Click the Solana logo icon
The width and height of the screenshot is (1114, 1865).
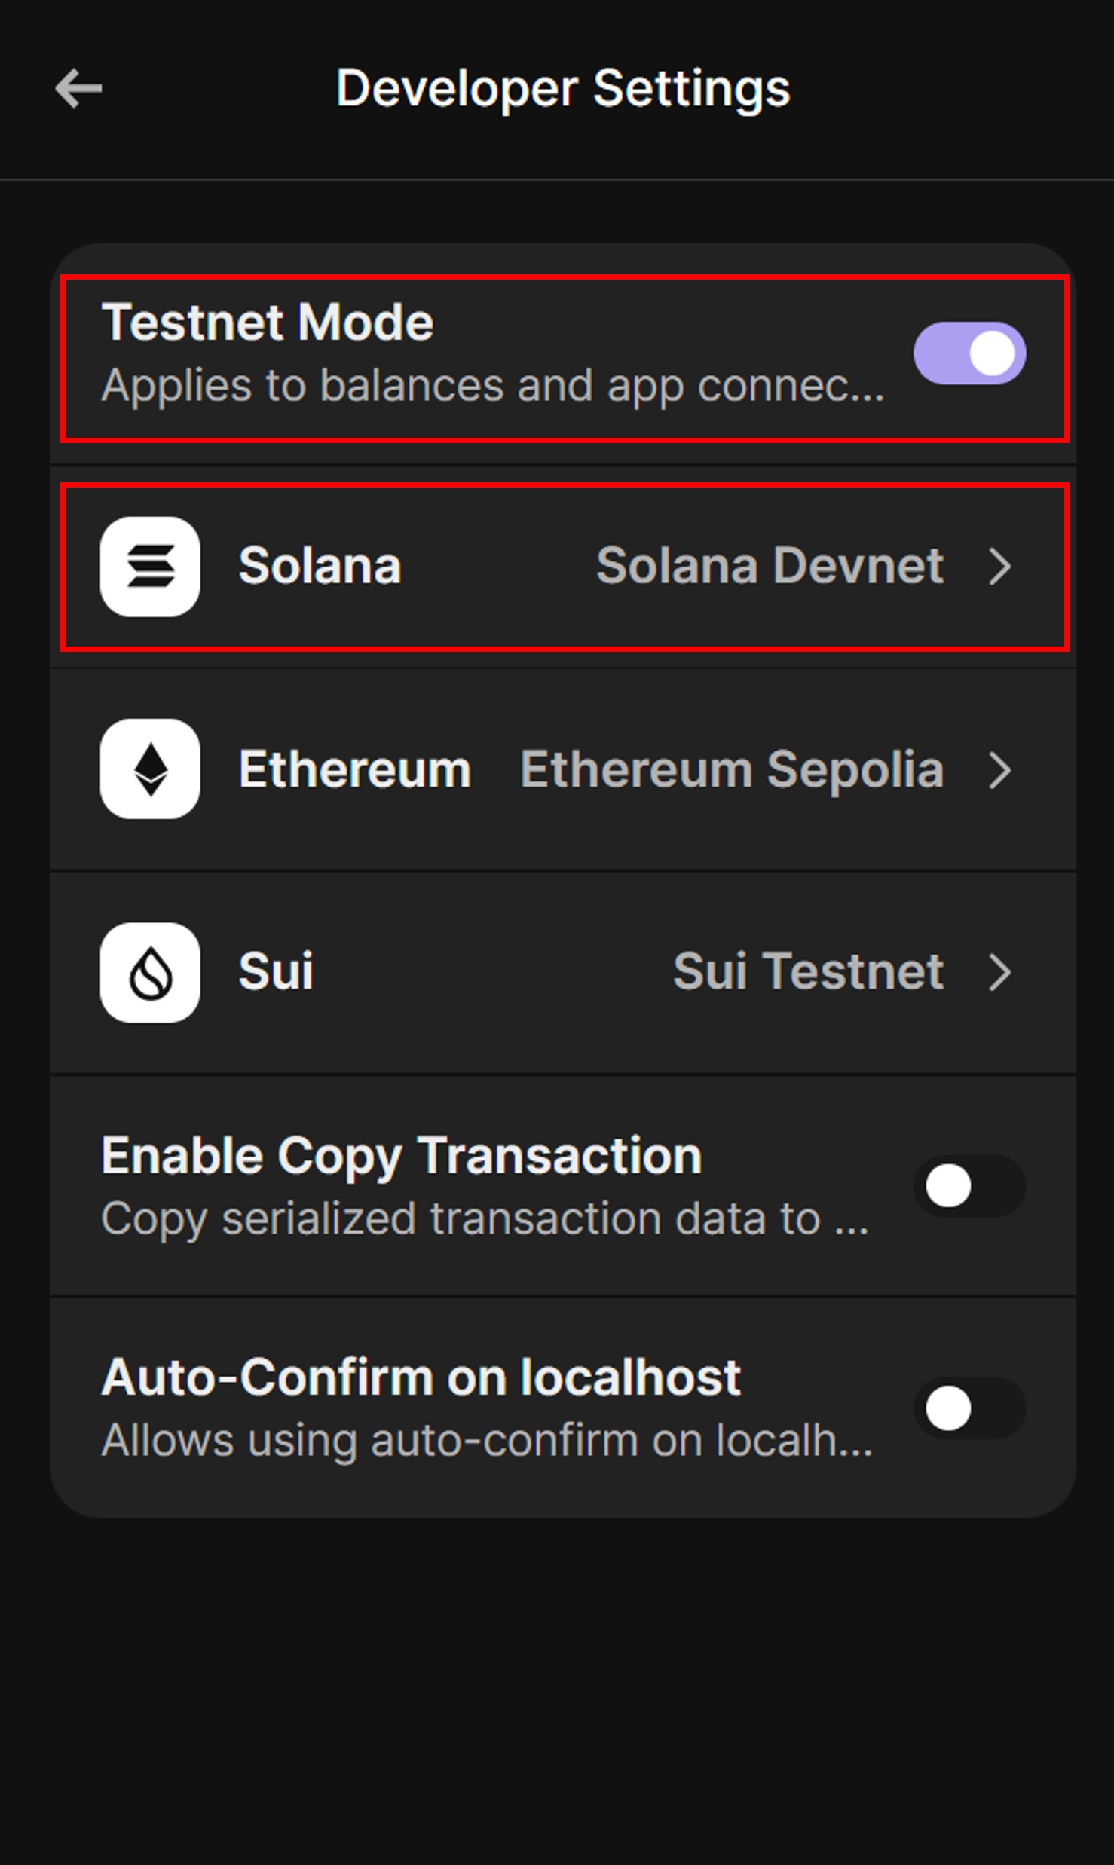tap(150, 567)
